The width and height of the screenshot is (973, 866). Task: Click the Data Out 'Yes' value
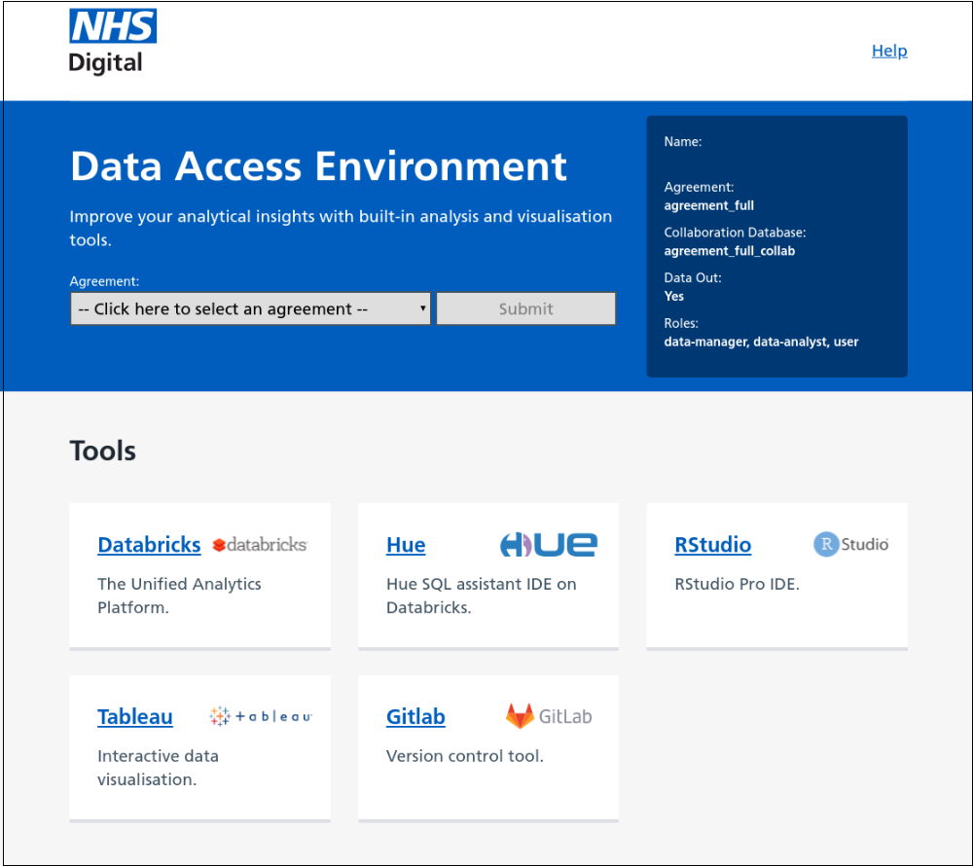coord(674,296)
